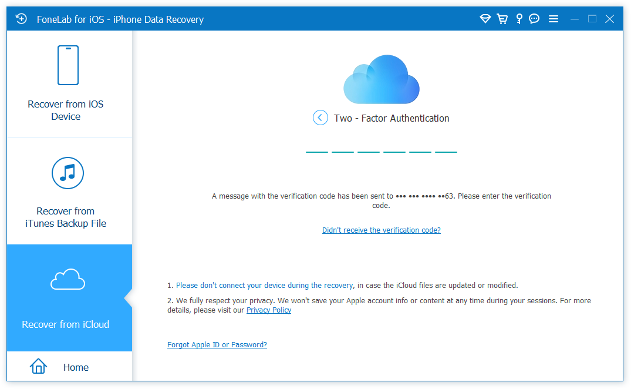The image size is (631, 389).
Task: Click the Home house icon
Action: click(x=38, y=366)
